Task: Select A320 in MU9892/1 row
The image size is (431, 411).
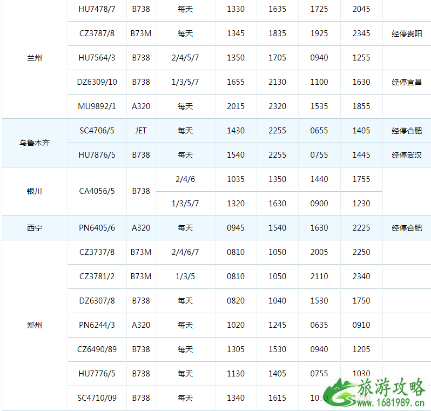Action: click(x=141, y=106)
